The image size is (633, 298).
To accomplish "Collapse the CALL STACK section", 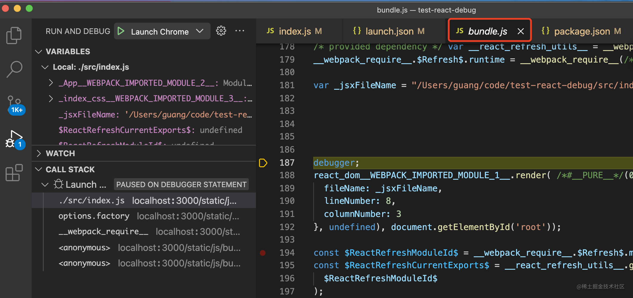I will [x=38, y=169].
